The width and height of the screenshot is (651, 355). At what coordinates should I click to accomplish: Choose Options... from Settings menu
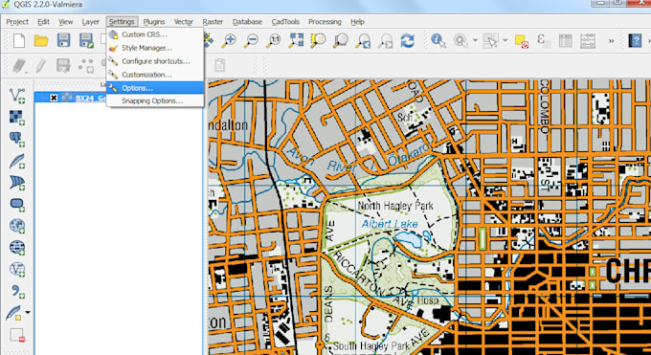pyautogui.click(x=155, y=88)
